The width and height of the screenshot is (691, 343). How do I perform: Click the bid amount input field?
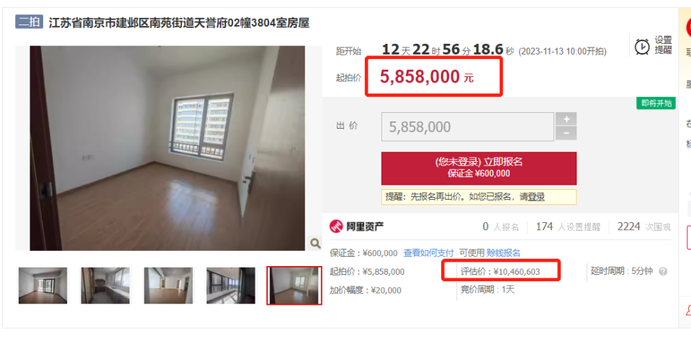pos(468,127)
